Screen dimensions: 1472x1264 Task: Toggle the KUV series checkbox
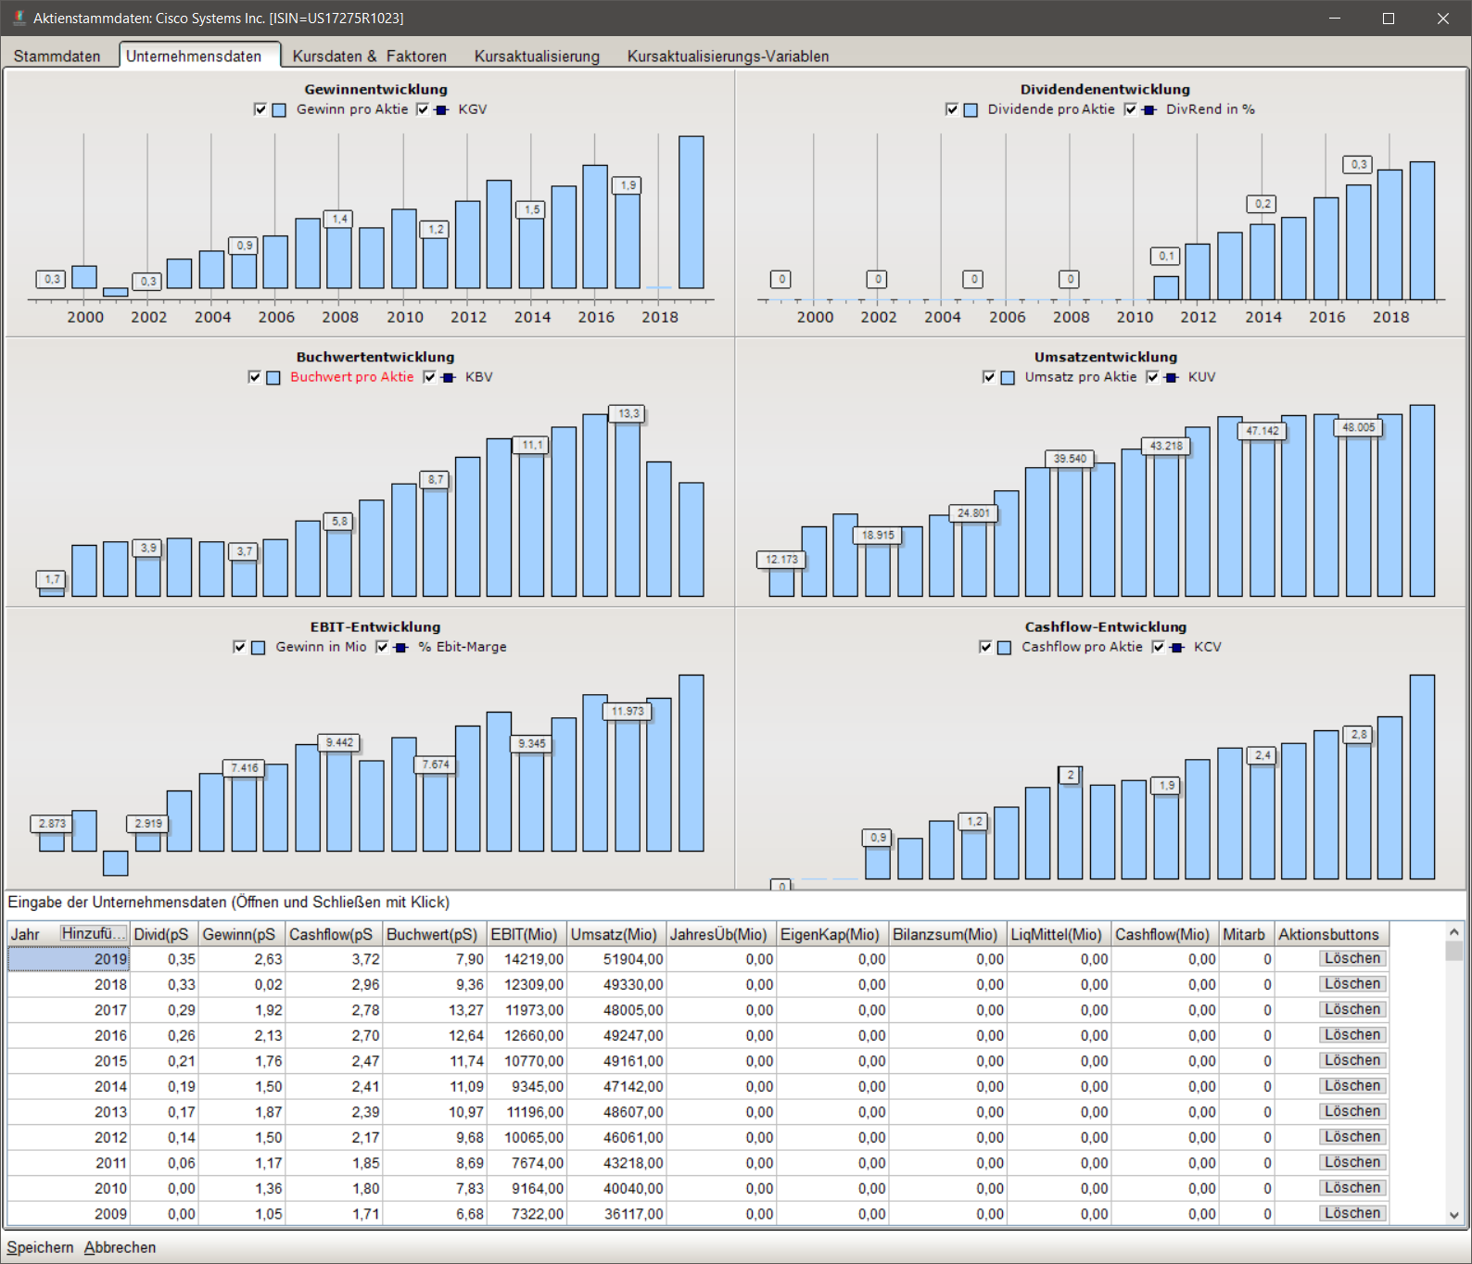(x=1152, y=377)
